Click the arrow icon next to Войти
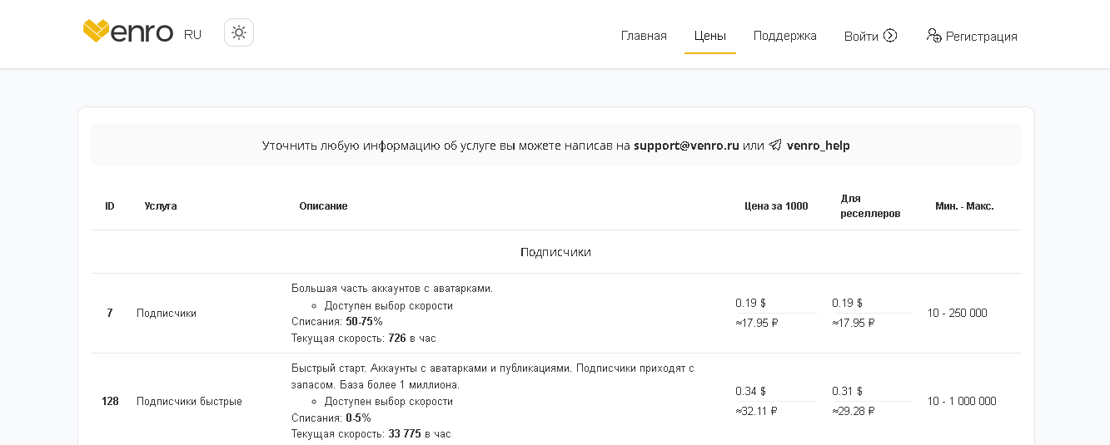This screenshot has width=1110, height=445. tap(890, 36)
